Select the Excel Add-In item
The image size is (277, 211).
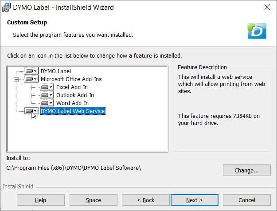pos(72,87)
